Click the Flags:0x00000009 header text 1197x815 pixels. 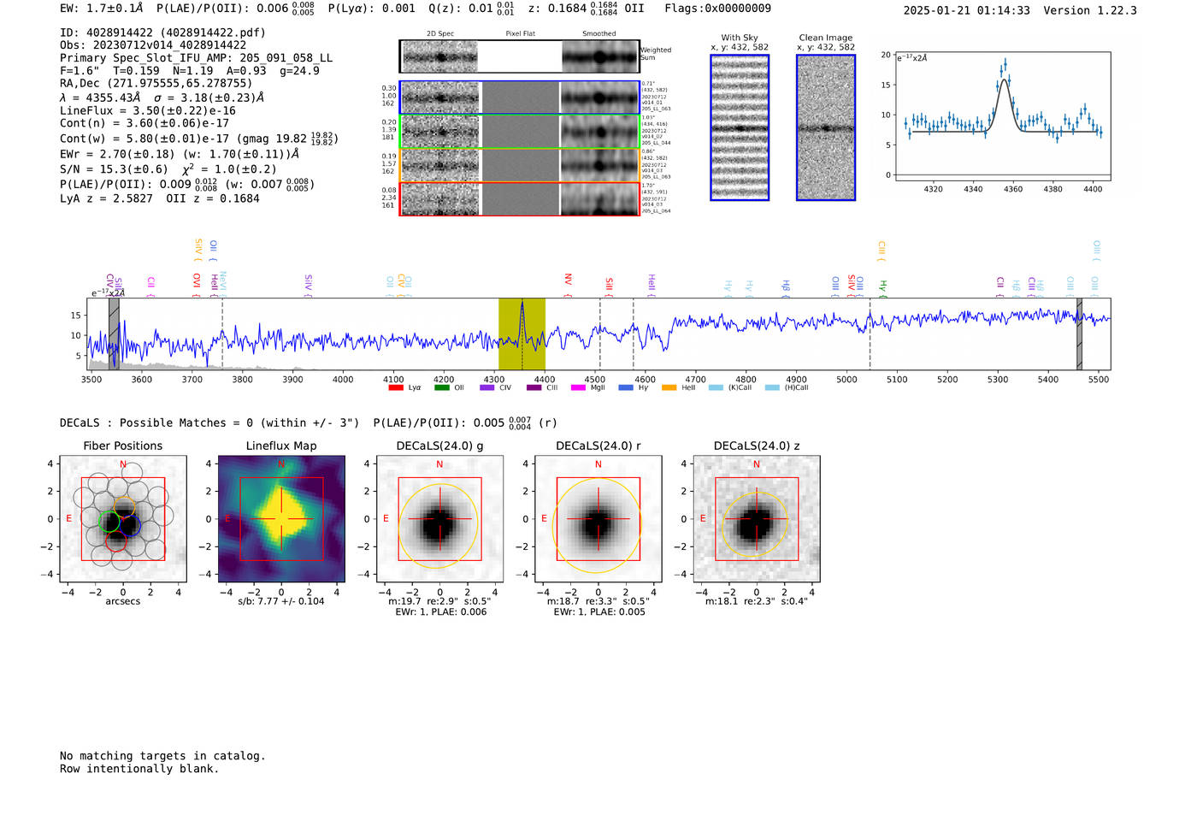[x=717, y=9]
